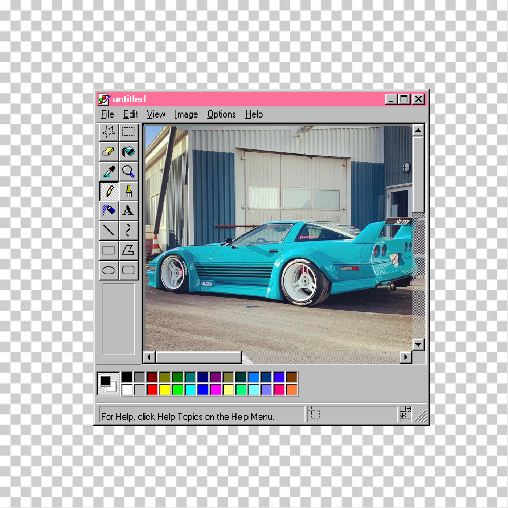Screen dimensions: 508x508
Task: Select the Magnifier tool
Action: 128,171
